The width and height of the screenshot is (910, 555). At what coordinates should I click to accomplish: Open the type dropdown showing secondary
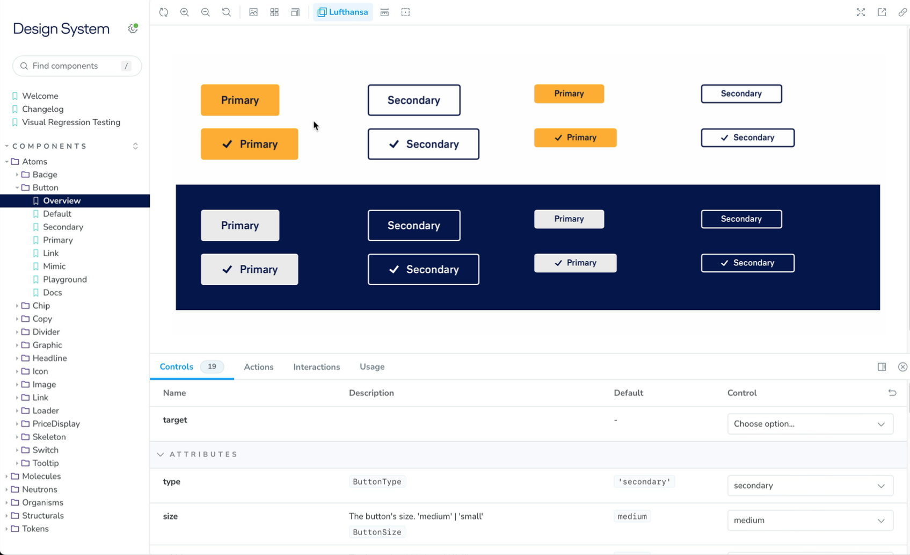coord(810,486)
